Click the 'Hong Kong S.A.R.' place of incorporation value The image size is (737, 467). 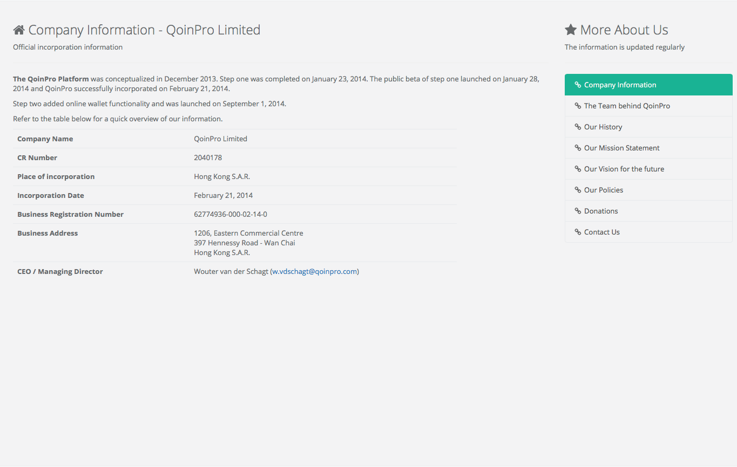[222, 176]
